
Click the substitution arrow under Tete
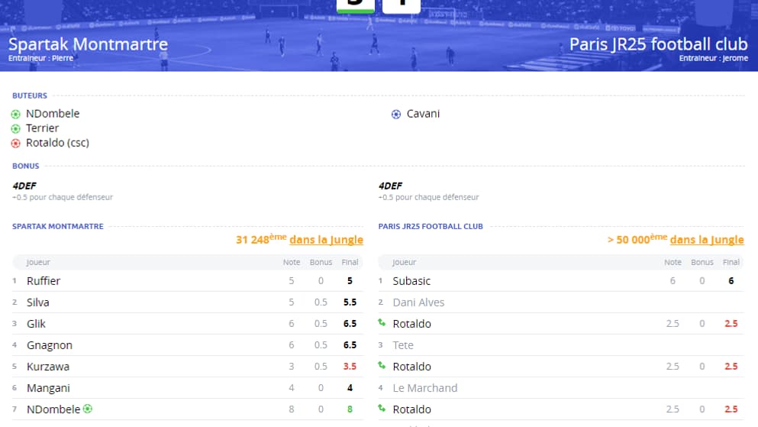382,367
